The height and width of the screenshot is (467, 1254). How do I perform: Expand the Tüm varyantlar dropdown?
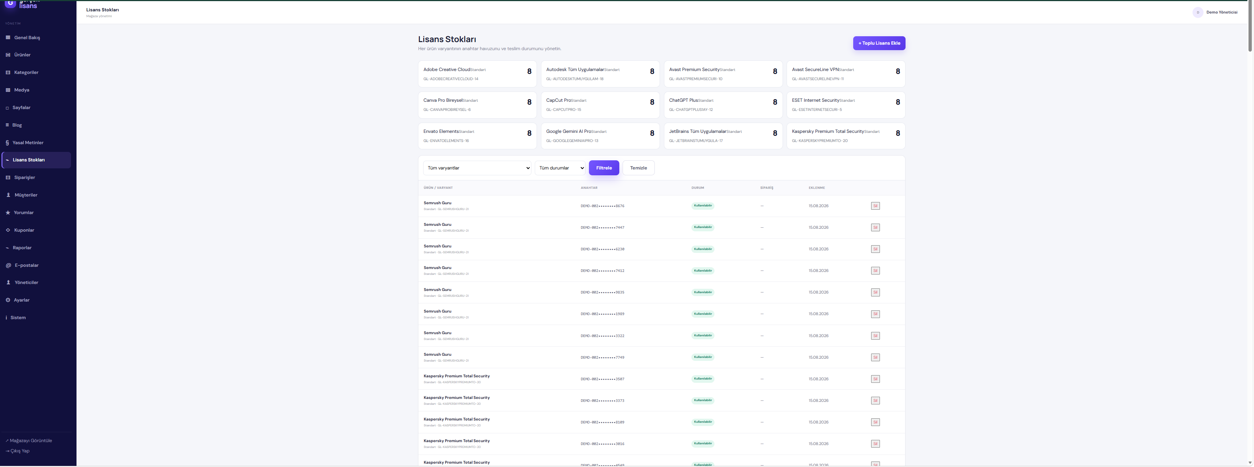click(x=477, y=168)
